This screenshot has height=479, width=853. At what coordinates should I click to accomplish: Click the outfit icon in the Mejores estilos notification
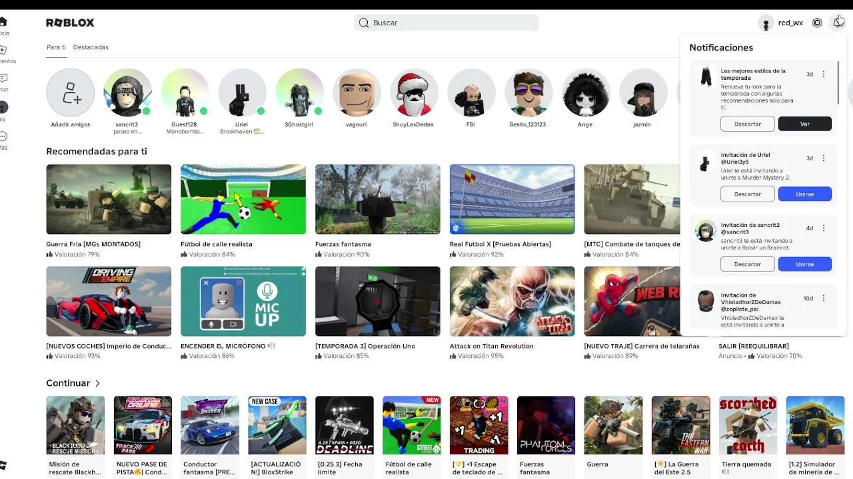[x=706, y=77]
